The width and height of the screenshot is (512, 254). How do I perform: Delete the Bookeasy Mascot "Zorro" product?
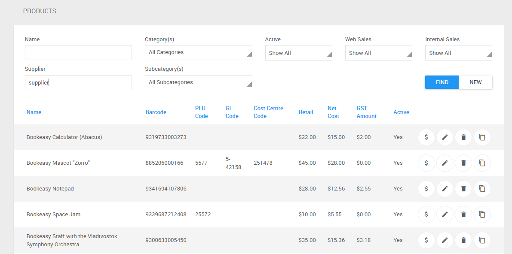[x=463, y=163]
